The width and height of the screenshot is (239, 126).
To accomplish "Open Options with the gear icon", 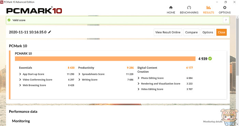I will (225, 7).
